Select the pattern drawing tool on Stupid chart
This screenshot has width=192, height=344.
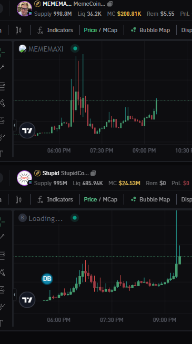[2, 272]
